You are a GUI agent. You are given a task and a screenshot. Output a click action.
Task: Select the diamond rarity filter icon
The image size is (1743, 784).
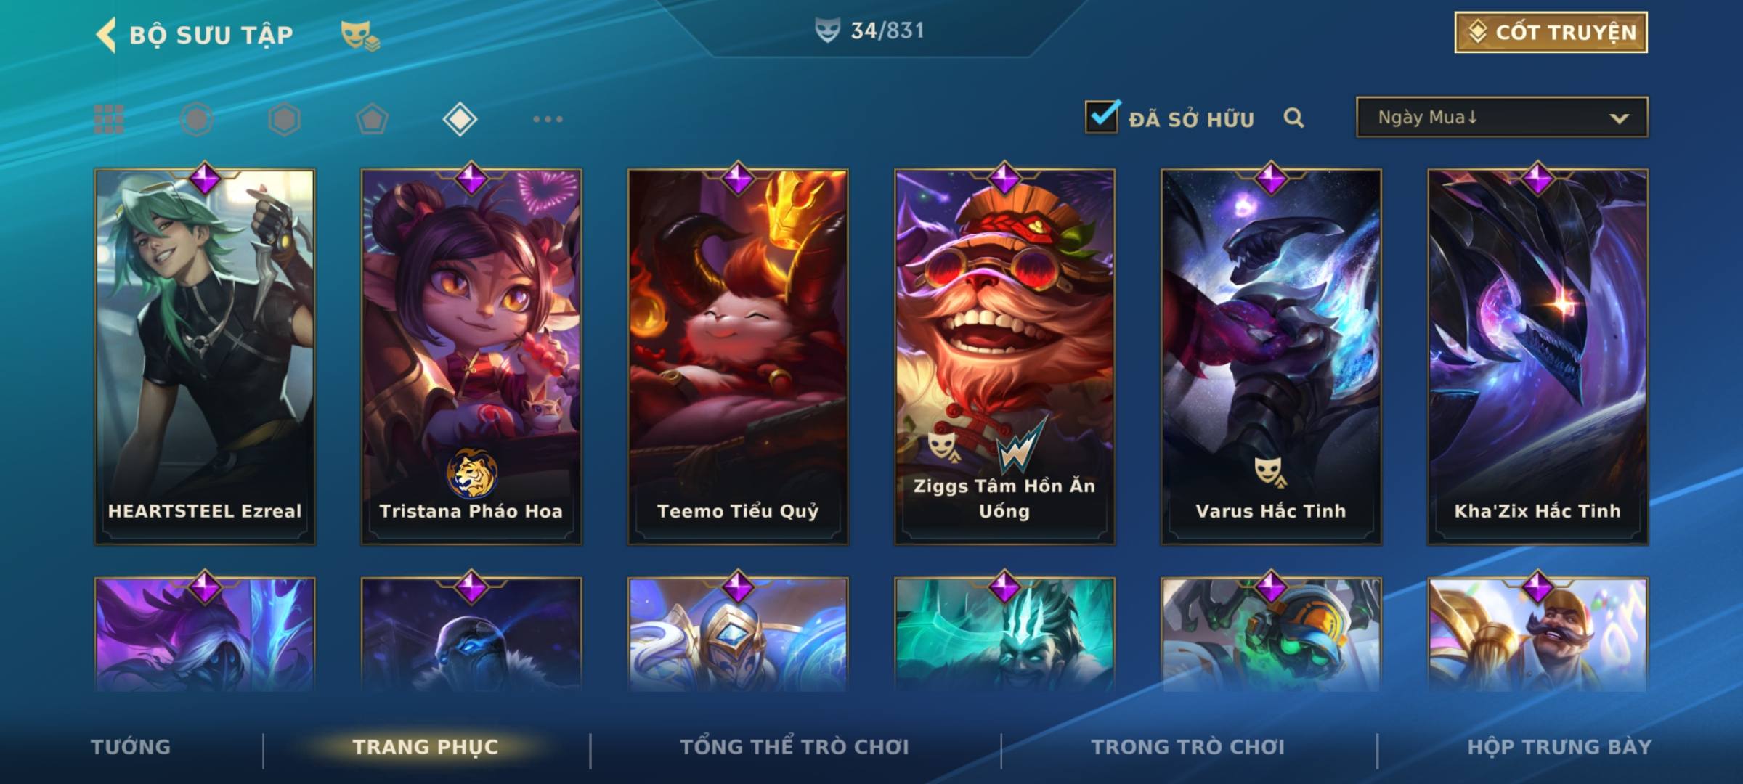pyautogui.click(x=460, y=119)
